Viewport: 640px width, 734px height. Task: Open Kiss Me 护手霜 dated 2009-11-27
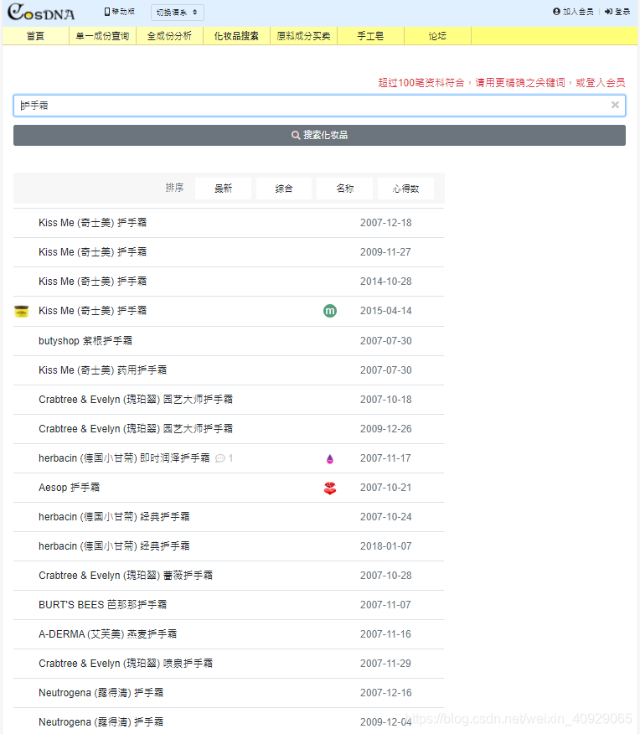click(x=93, y=252)
